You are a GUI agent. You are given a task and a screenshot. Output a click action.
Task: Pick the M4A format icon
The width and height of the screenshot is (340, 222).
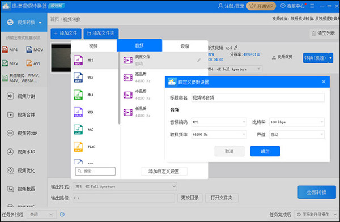click(x=78, y=95)
